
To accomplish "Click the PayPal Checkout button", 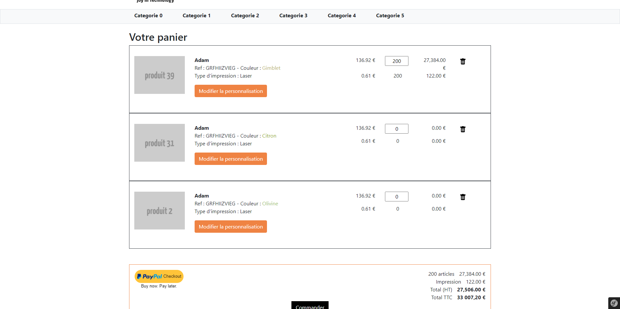I will [x=159, y=276].
